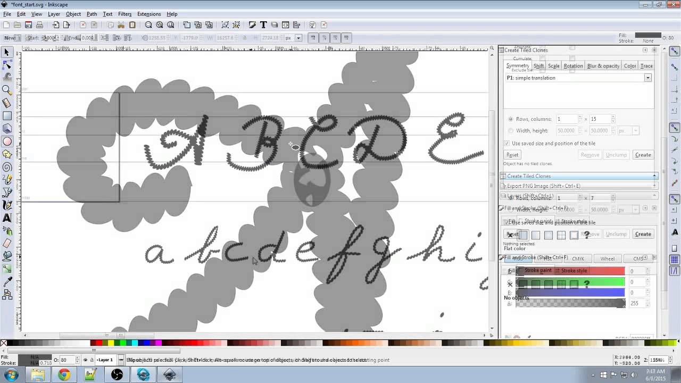This screenshot has width=681, height=383.
Task: Select the Tweak objects tool
Action: click(7, 78)
